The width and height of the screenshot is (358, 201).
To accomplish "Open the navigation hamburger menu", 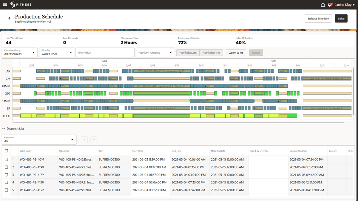I will point(5,4).
